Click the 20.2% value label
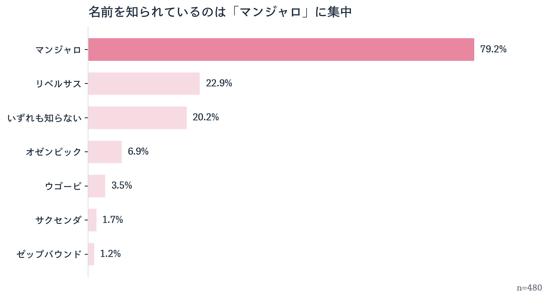The width and height of the screenshot is (550, 299). pos(206,117)
